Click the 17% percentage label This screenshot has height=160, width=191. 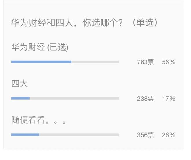169,99
